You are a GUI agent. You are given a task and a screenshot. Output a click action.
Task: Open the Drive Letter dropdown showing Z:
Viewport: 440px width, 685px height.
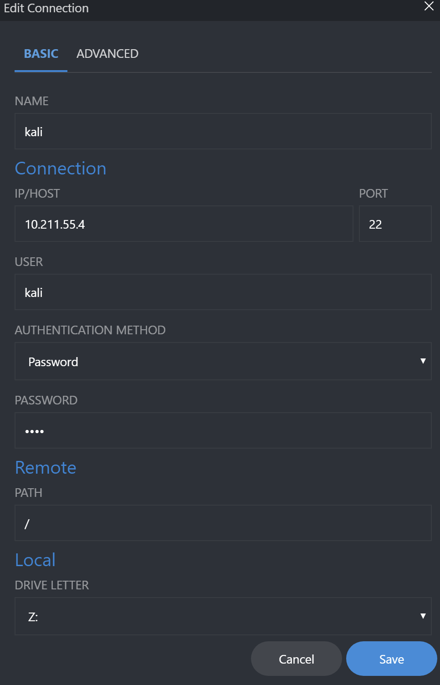click(x=223, y=616)
